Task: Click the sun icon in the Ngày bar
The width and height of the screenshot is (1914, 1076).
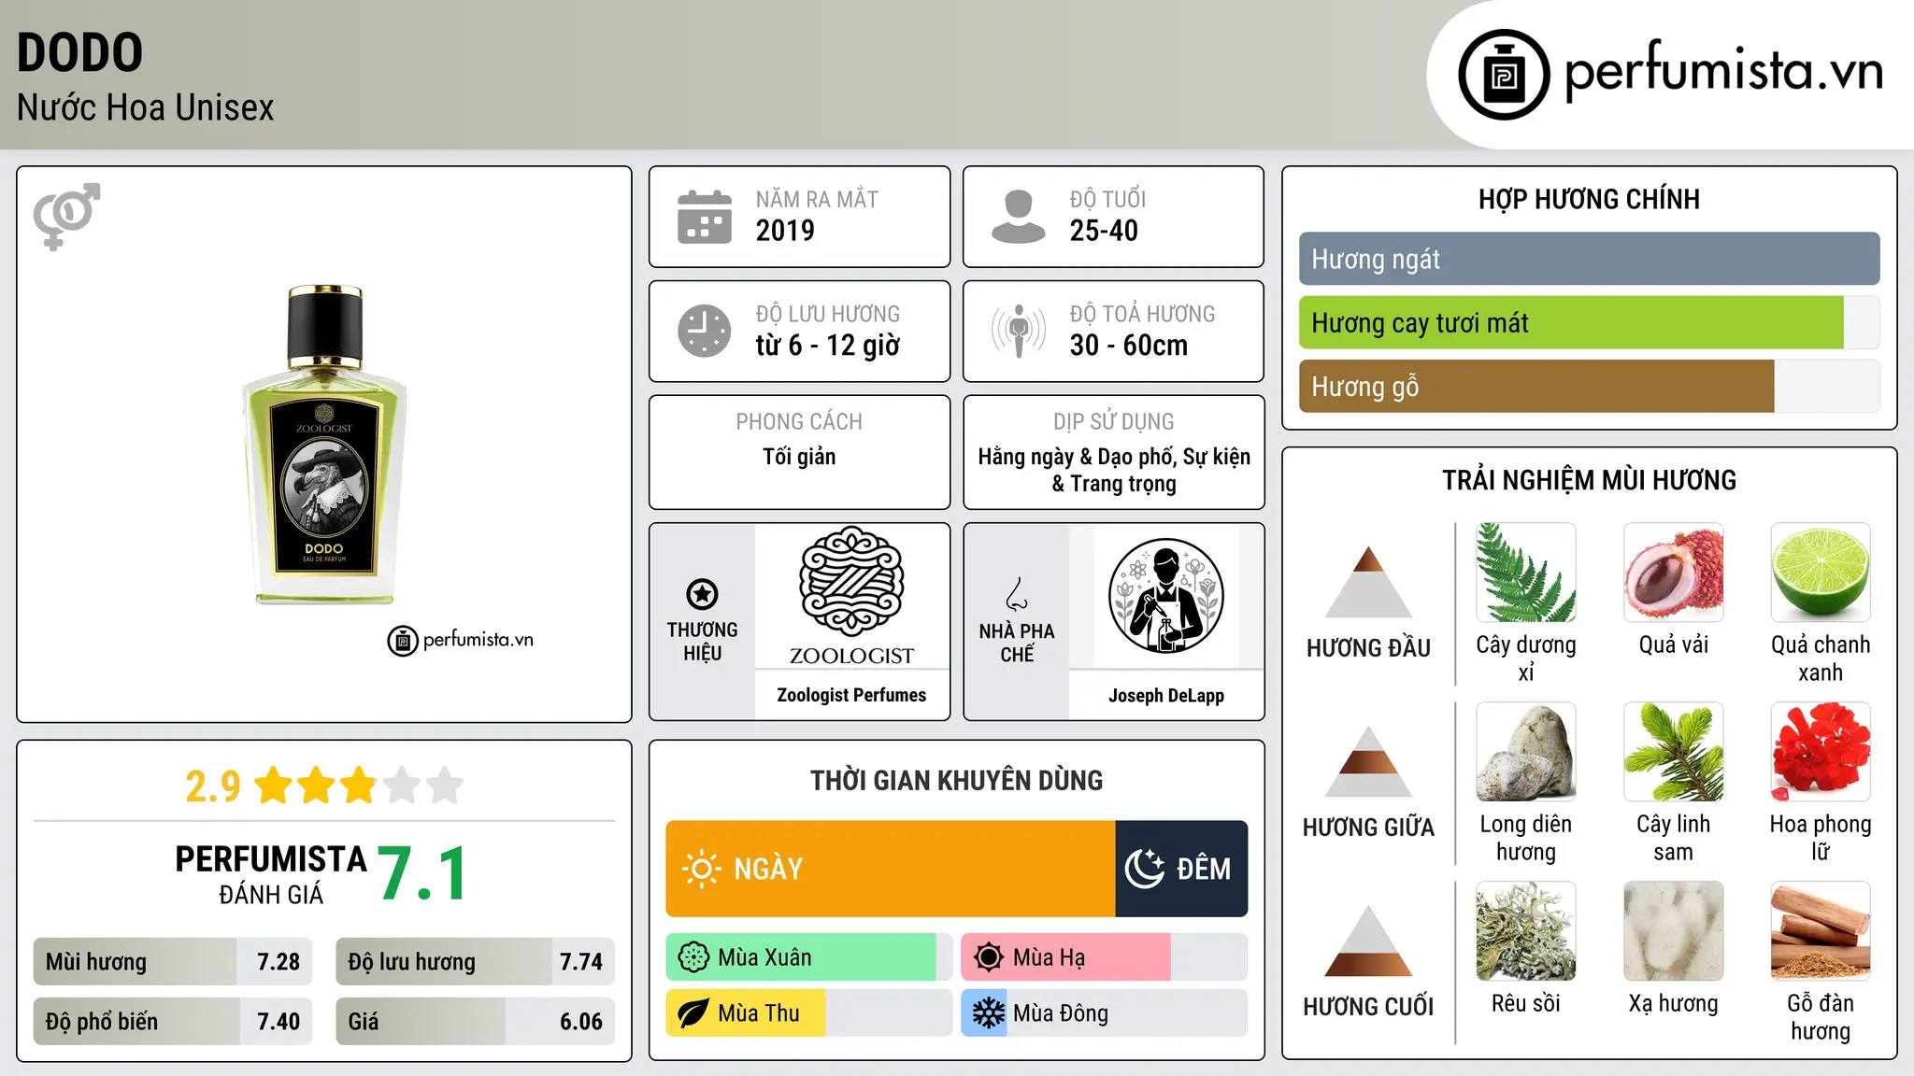Action: pyautogui.click(x=701, y=869)
